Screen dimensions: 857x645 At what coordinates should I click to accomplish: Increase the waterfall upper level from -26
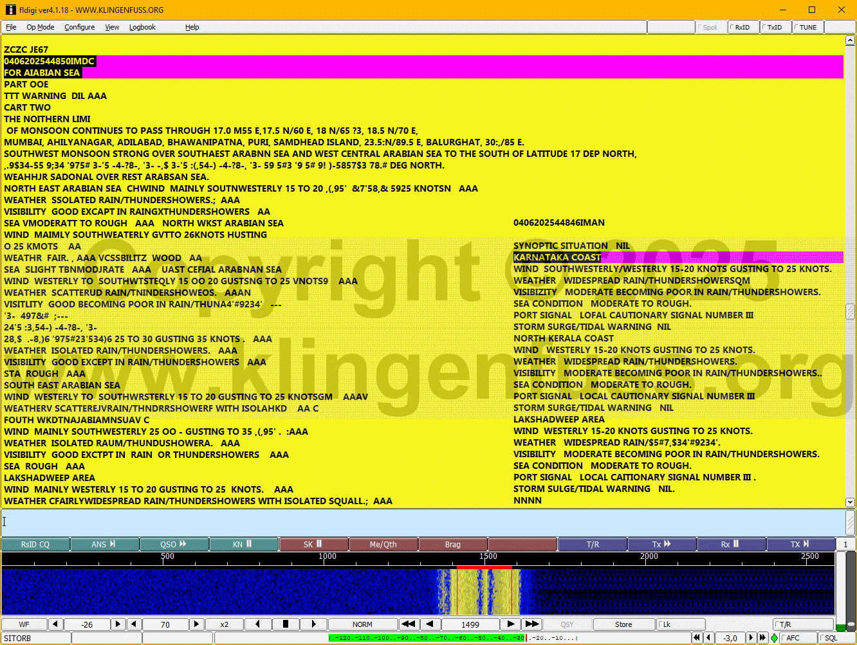point(118,624)
